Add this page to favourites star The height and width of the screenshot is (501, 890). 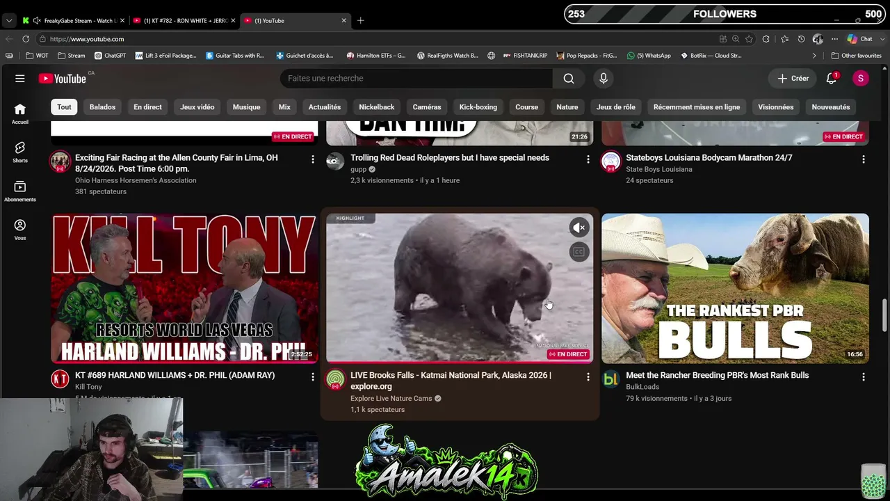pos(749,39)
